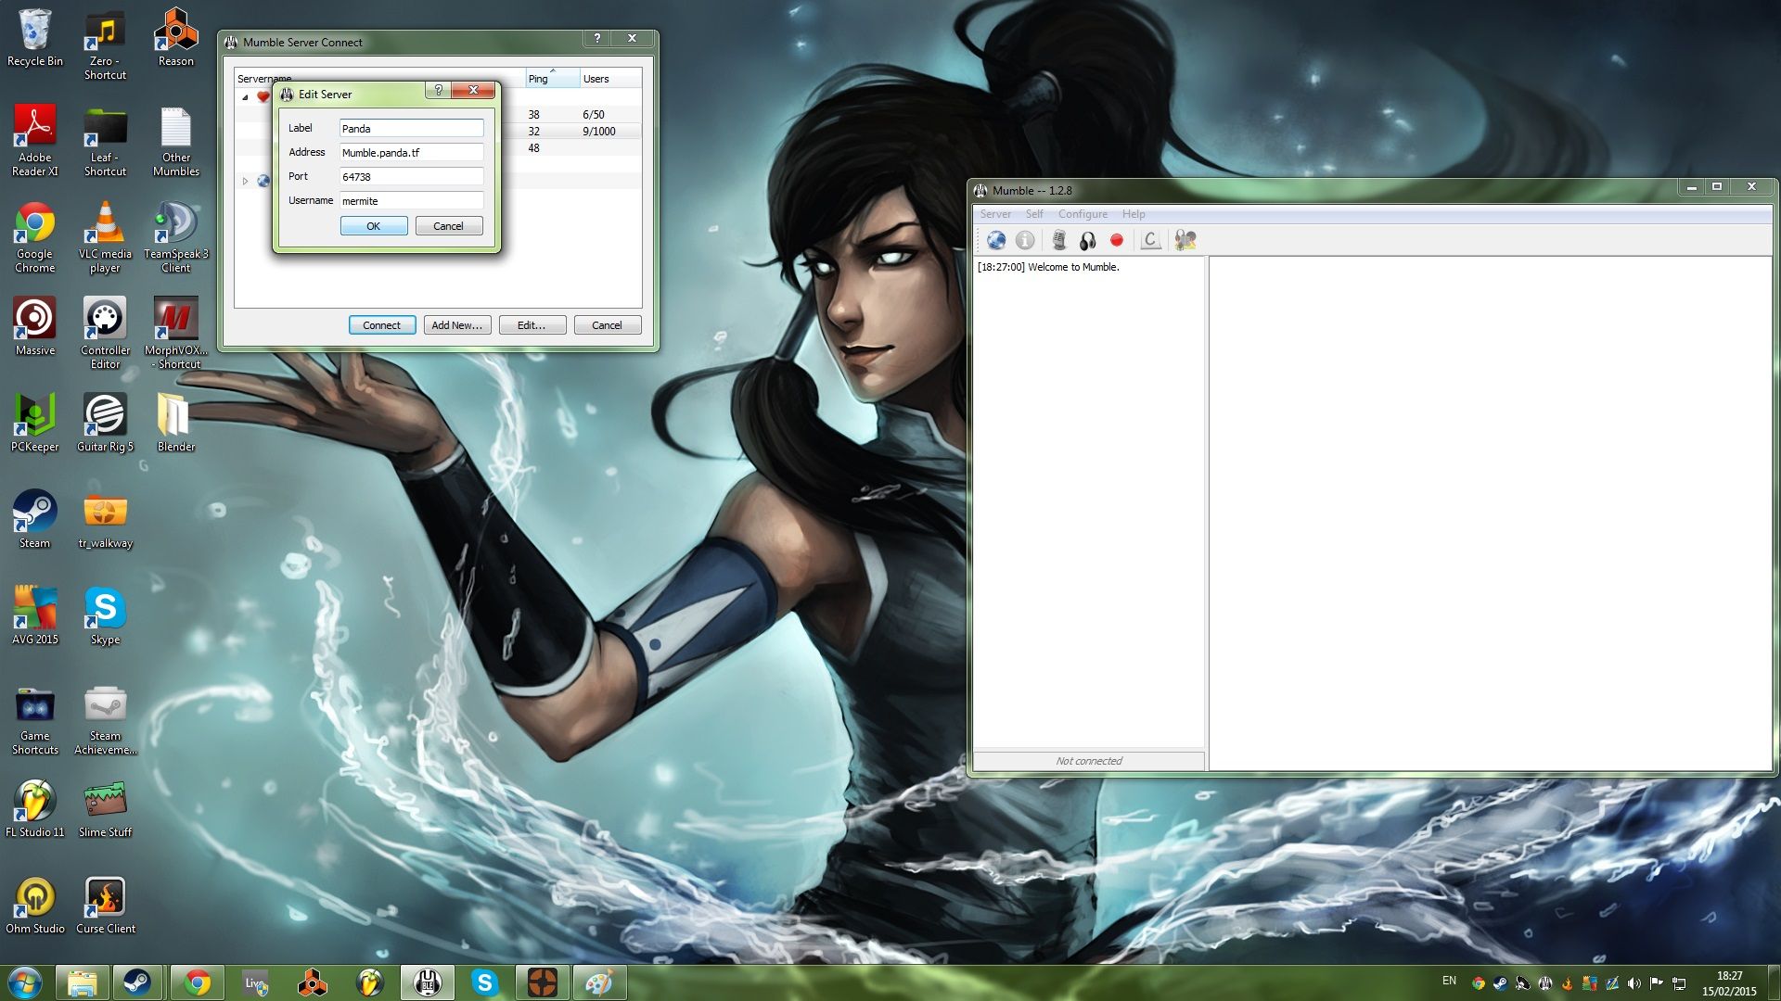Toggle deafen self headphones icon

[1088, 240]
